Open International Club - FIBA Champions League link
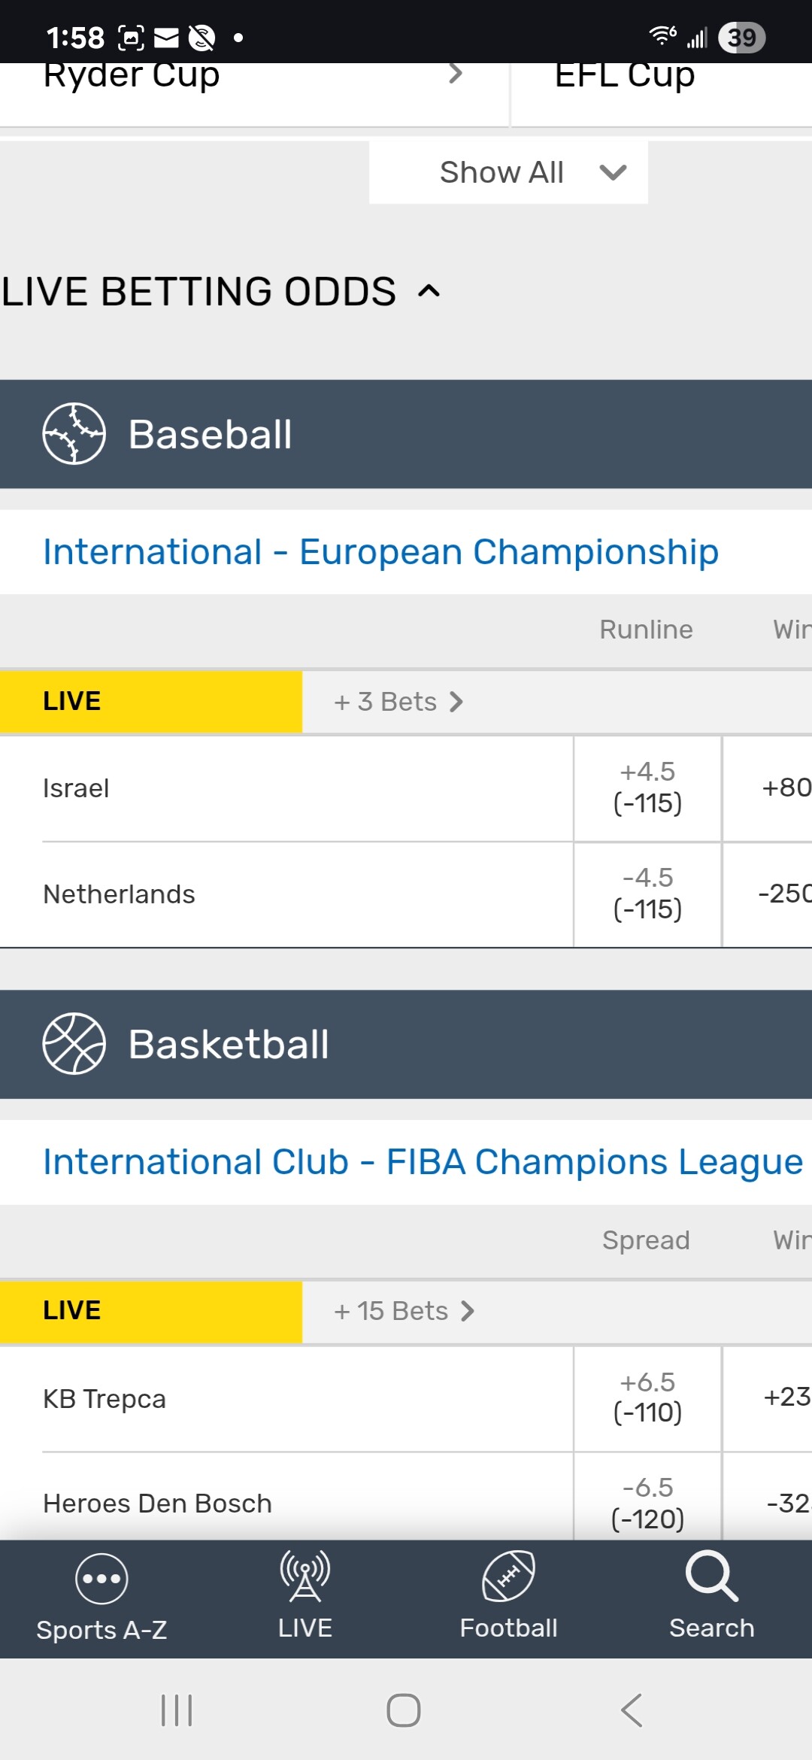Screen dimensions: 812x1760 pyautogui.click(x=423, y=1162)
